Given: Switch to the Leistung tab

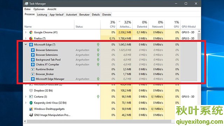Looking at the screenshot, I should pos(42,15).
